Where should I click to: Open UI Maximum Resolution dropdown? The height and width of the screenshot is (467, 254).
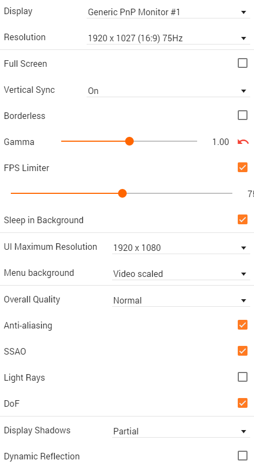click(x=181, y=248)
